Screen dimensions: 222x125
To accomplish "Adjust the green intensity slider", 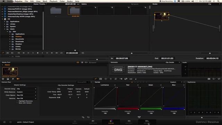I will click(x=151, y=109).
